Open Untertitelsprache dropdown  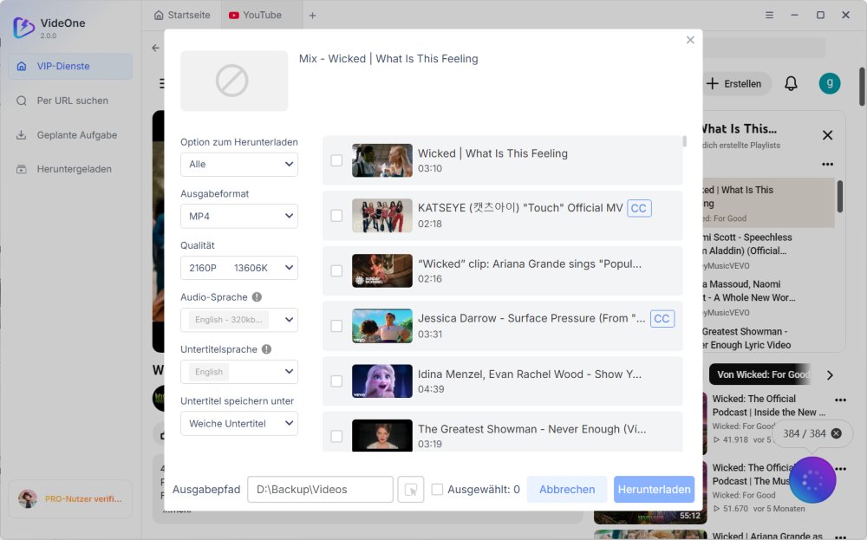(239, 372)
